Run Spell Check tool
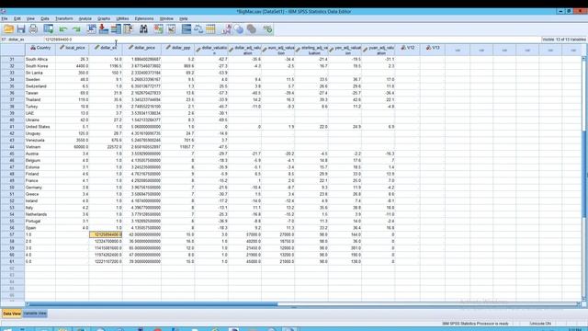 coord(267,29)
